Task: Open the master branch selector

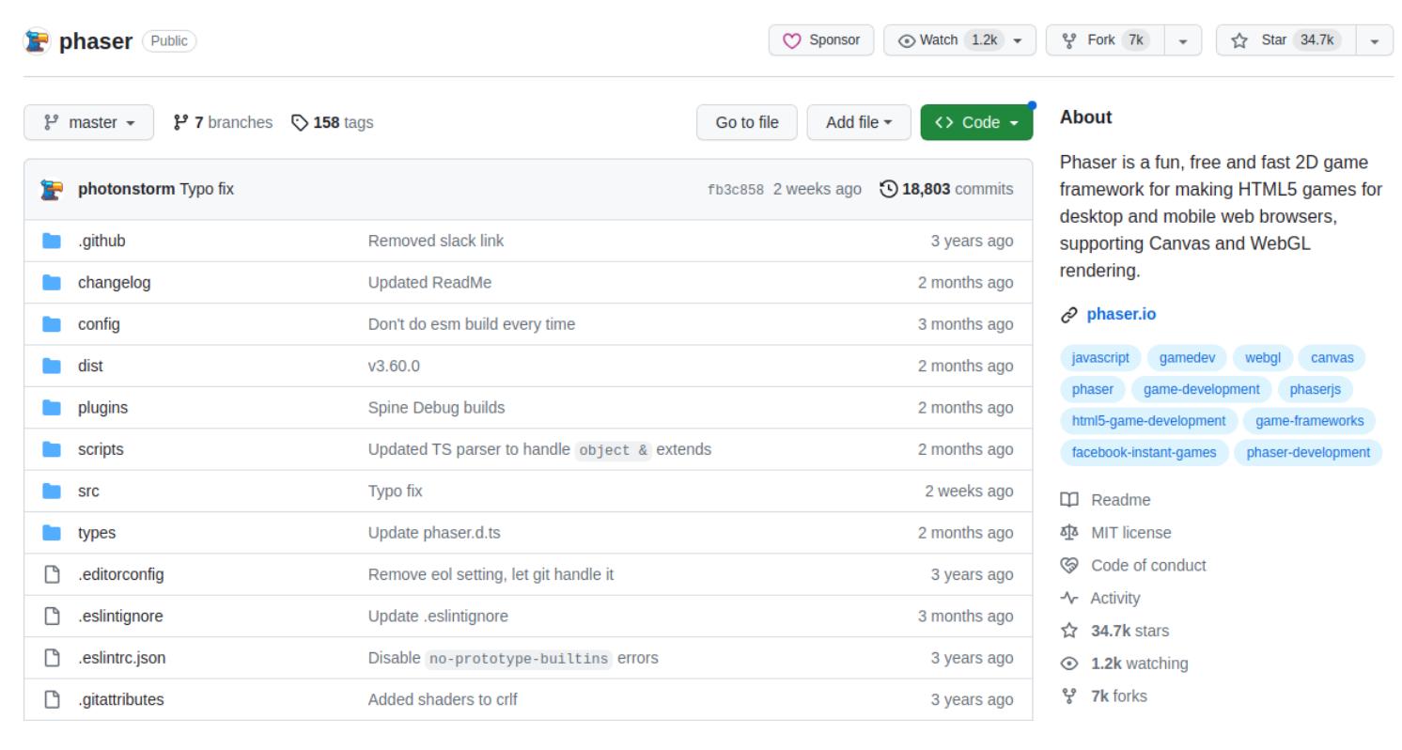Action: point(89,122)
